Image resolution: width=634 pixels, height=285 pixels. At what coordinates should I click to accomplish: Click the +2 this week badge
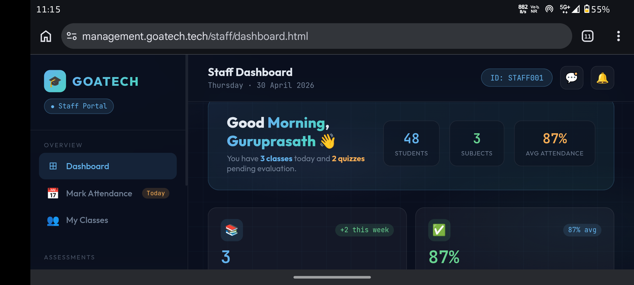click(x=365, y=230)
